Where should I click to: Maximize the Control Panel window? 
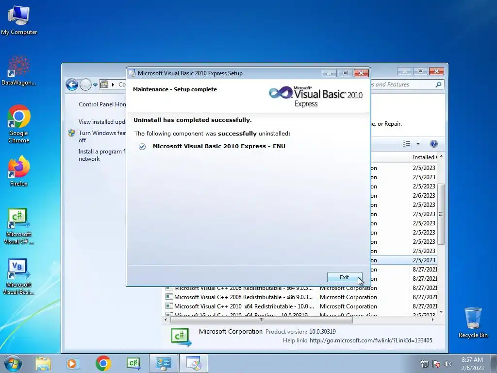tap(420, 71)
